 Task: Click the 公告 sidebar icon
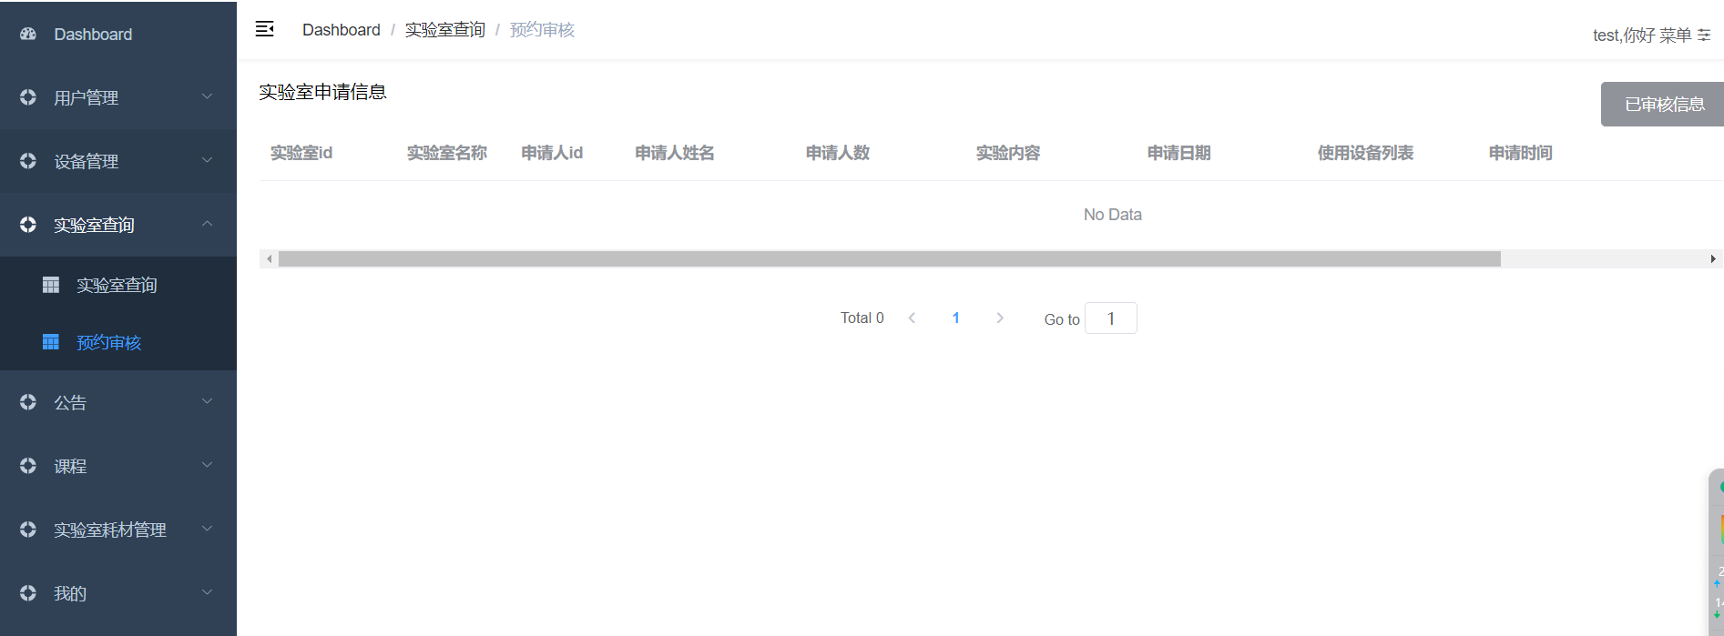click(x=28, y=402)
